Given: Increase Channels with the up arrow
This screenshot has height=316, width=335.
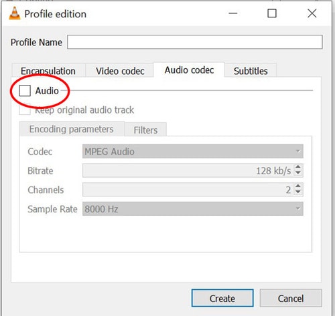Looking at the screenshot, I should [298, 186].
